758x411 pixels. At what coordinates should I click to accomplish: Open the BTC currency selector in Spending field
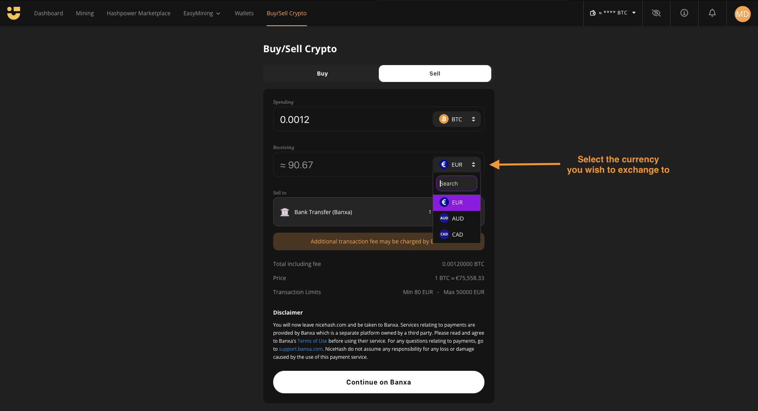point(457,119)
